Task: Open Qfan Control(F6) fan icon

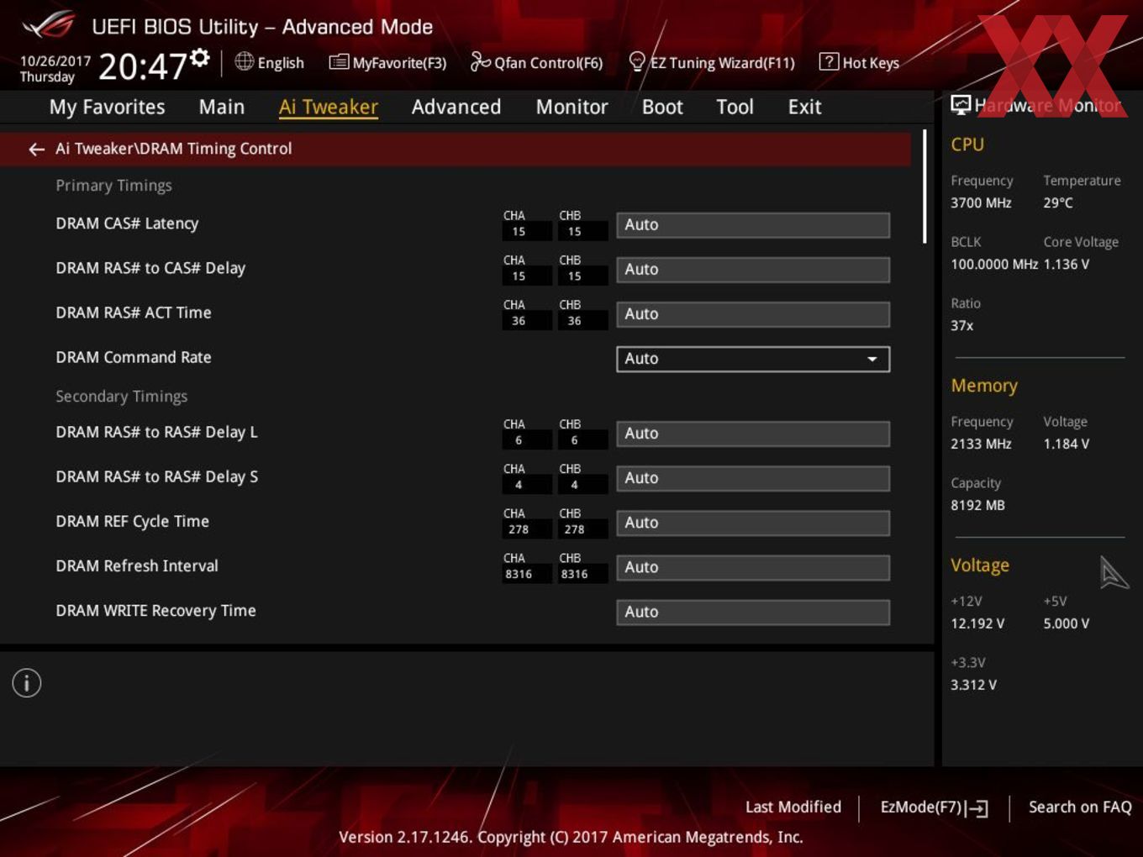Action: click(480, 61)
